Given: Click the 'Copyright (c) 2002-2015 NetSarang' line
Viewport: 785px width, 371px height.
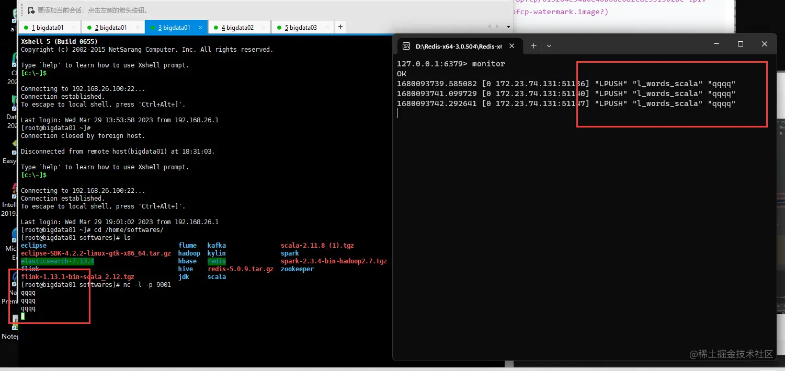Looking at the screenshot, I should 147,50.
